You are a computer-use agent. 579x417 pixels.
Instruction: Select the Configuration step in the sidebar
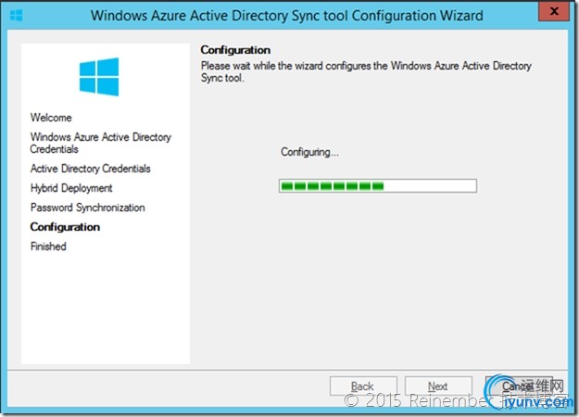tap(65, 227)
